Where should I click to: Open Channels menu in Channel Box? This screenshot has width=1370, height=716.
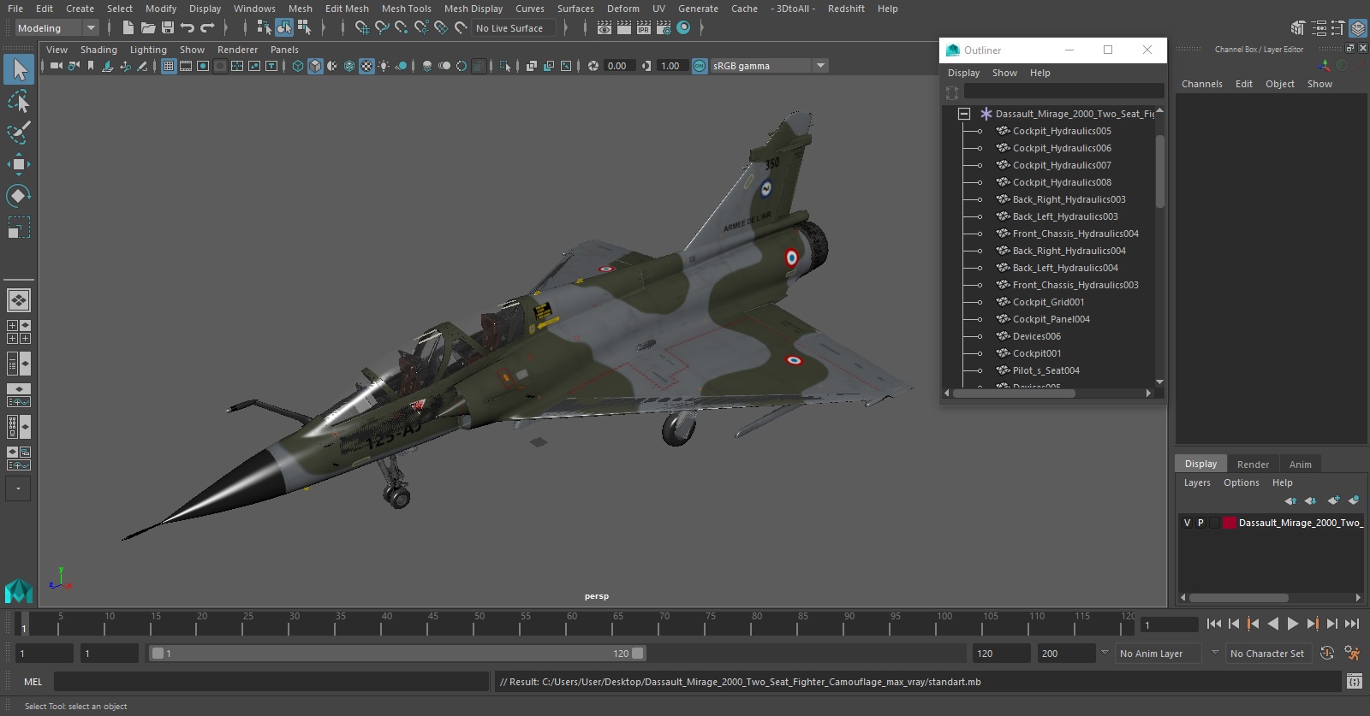pyautogui.click(x=1201, y=84)
